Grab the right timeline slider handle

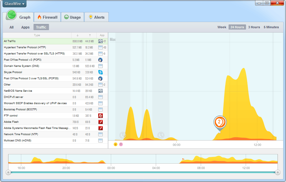coord(278,172)
